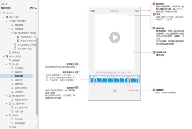Collapse the 写一章 tree node
The height and width of the screenshot is (129, 192).
point(6,64)
